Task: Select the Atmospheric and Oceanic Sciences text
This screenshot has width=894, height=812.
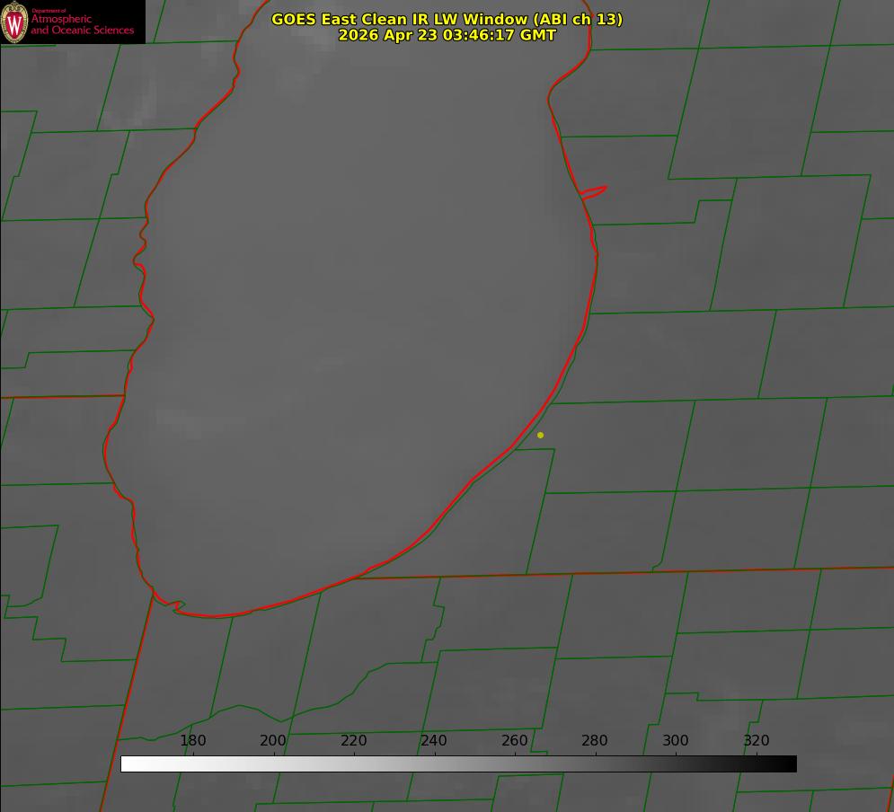Action: [x=82, y=24]
